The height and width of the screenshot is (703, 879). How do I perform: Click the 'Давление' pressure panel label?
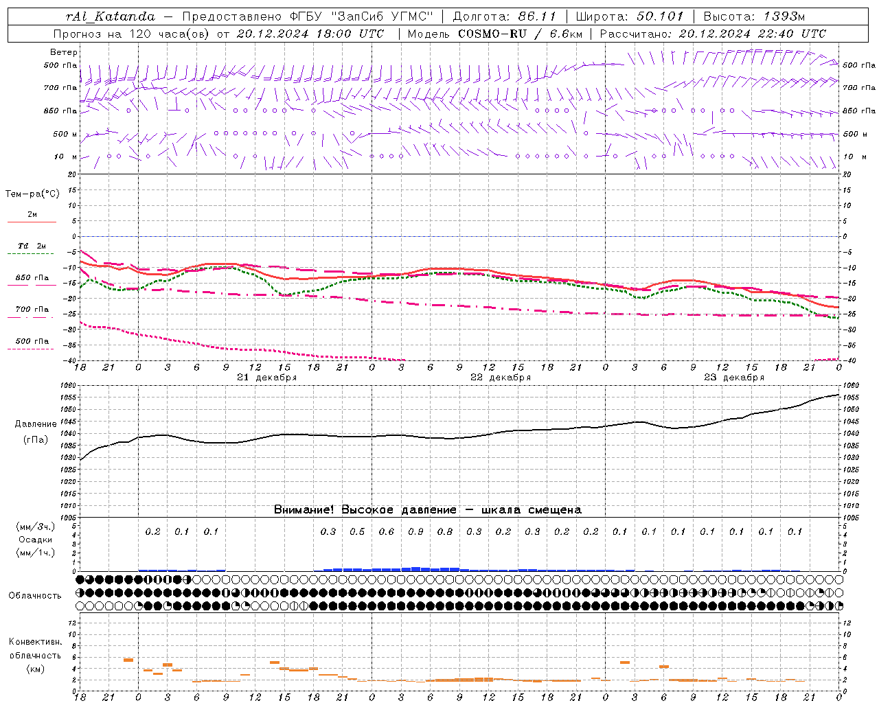click(36, 424)
